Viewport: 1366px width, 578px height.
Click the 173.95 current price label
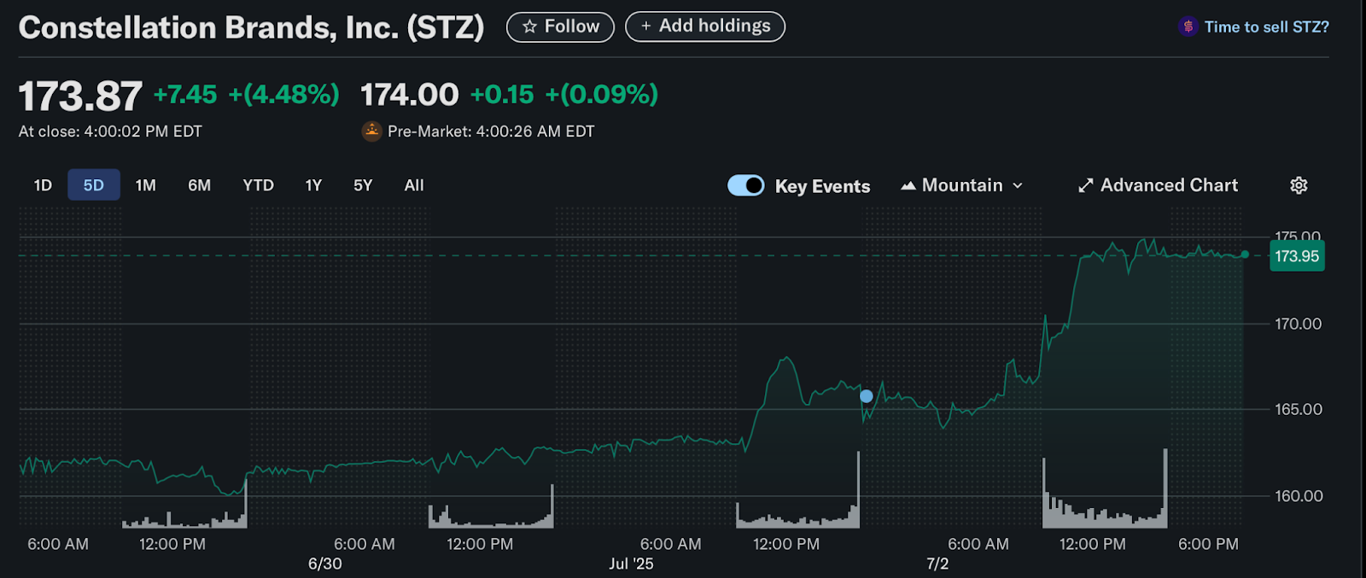[1297, 256]
